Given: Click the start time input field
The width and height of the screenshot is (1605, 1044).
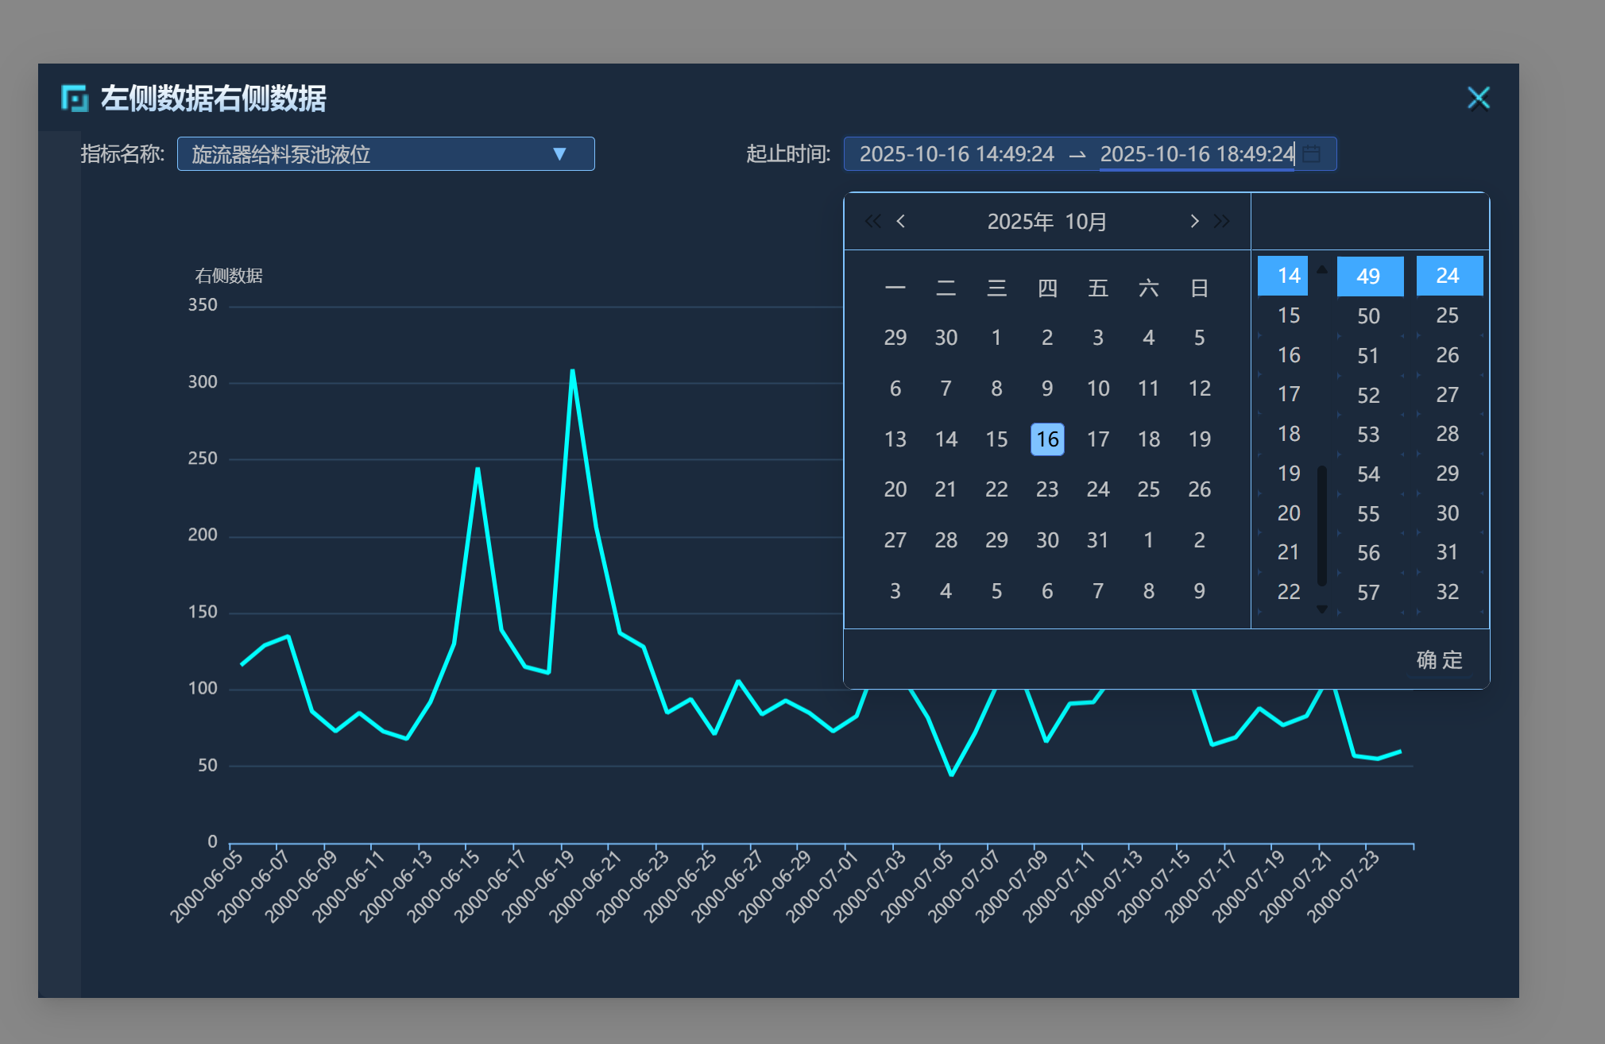Looking at the screenshot, I should click(957, 154).
